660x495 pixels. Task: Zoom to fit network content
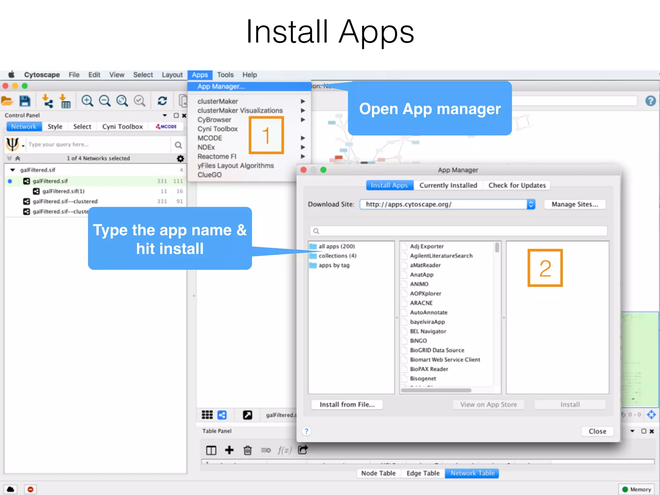point(122,101)
